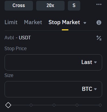
Task: Open the fee calculator icon
Action: pyautogui.click(x=99, y=38)
